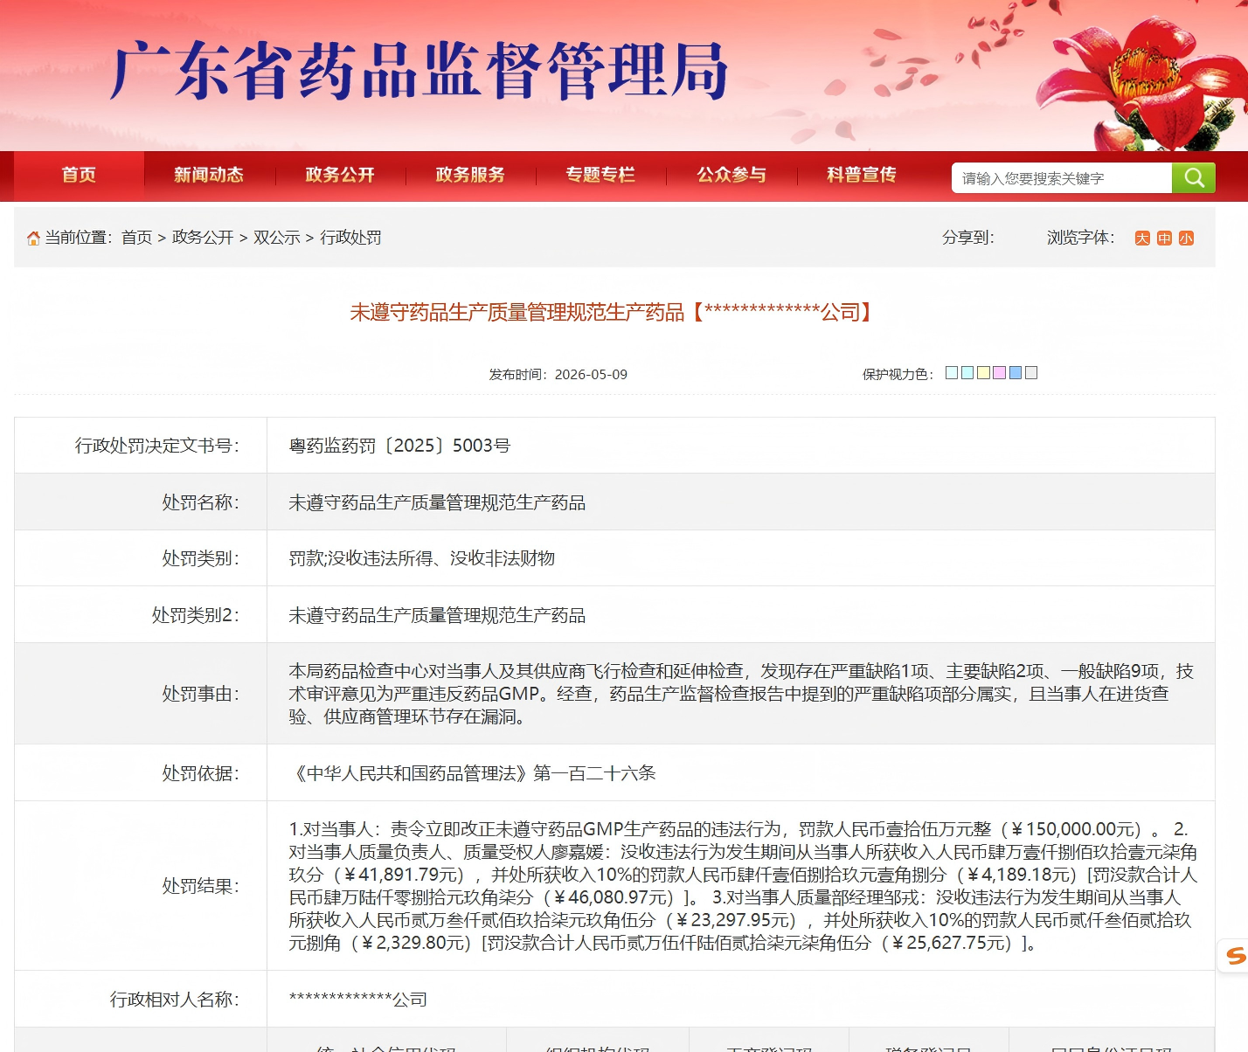The width and height of the screenshot is (1248, 1052).
Task: Open the 政务服务 menu item
Action: tap(470, 175)
